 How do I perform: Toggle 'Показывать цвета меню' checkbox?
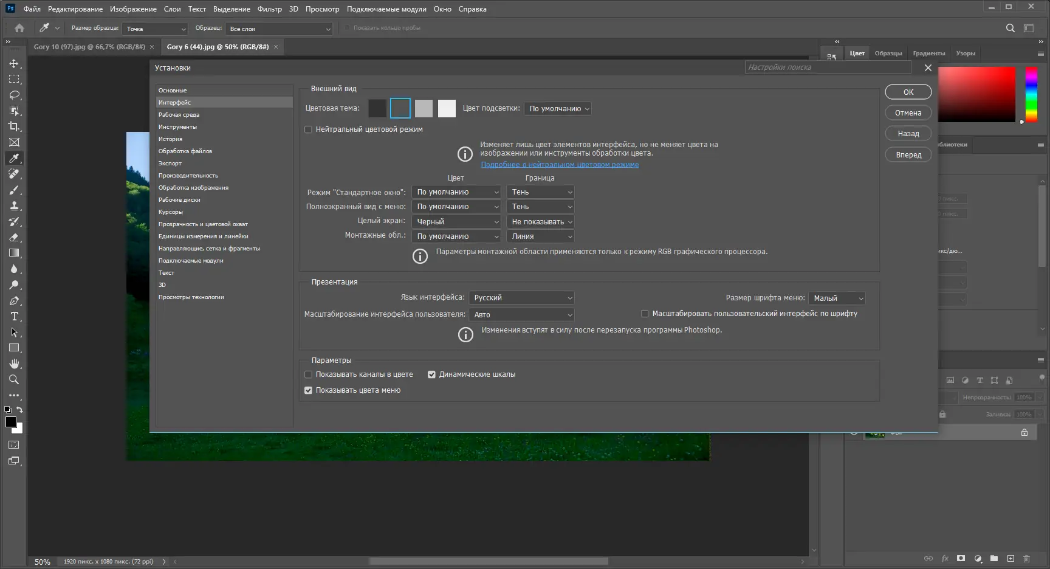click(x=308, y=390)
